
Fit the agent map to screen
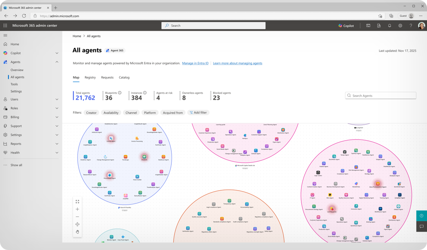pos(77,202)
